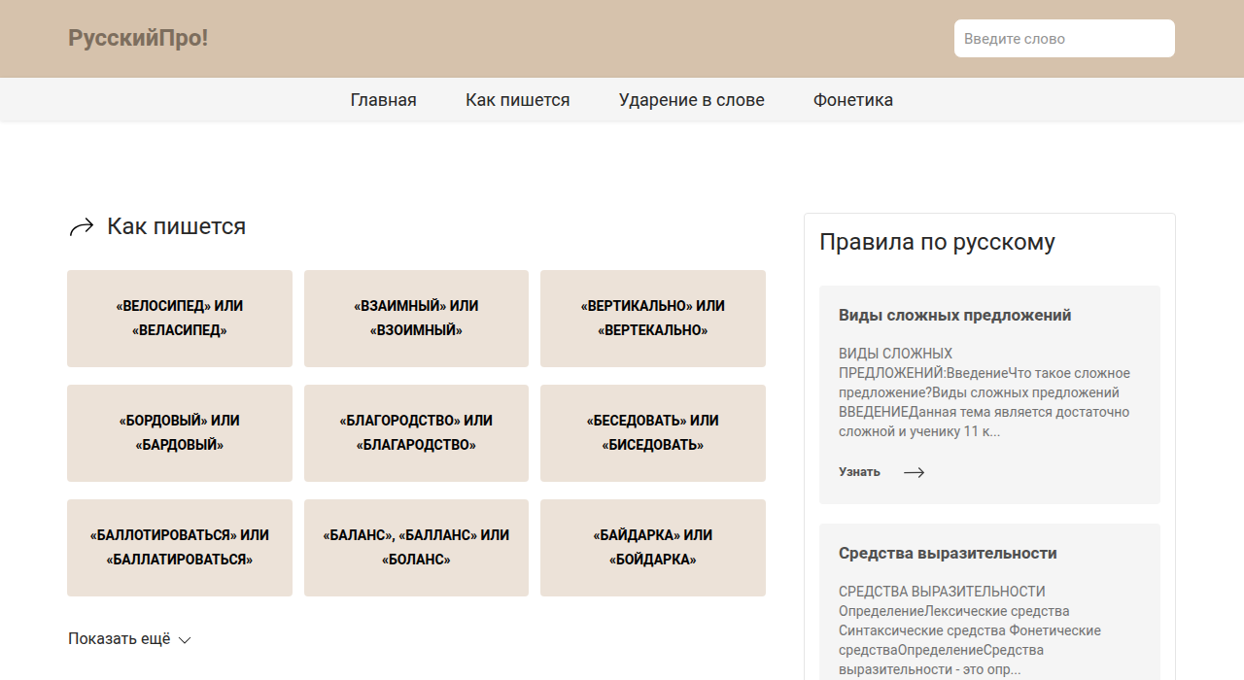Select the «Вертикально» или «Вертекально» card

[x=653, y=319]
